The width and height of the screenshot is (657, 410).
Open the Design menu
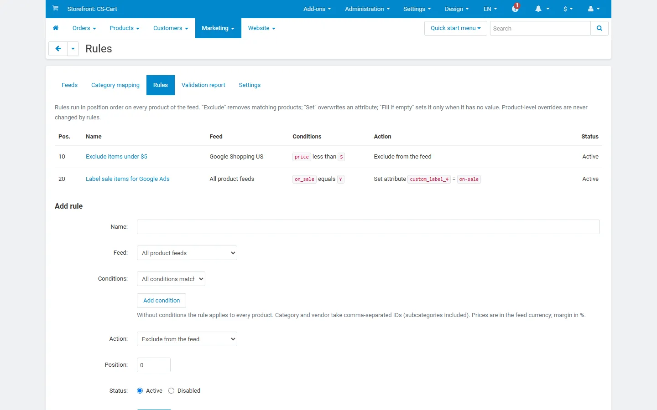(x=457, y=9)
